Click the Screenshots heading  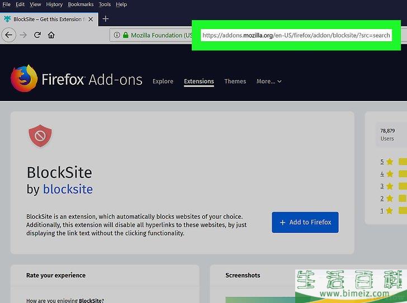click(243, 275)
